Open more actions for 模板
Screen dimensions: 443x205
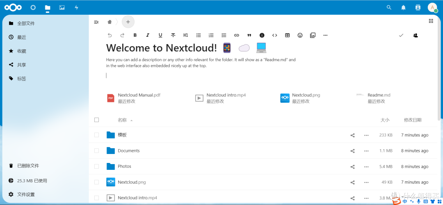(366, 135)
